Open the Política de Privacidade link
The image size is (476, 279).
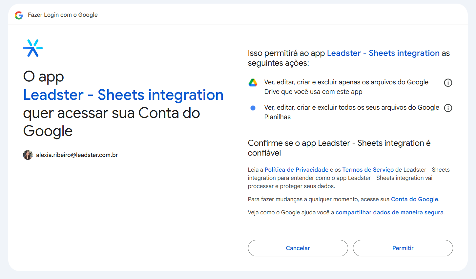[x=297, y=170]
